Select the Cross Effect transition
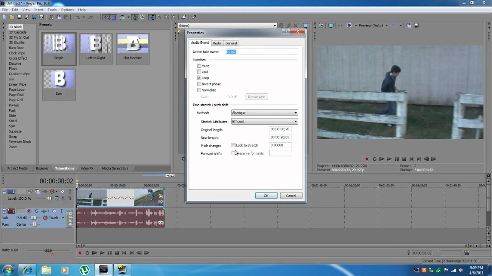Image resolution: width=492 pixels, height=276 pixels. click(x=18, y=58)
